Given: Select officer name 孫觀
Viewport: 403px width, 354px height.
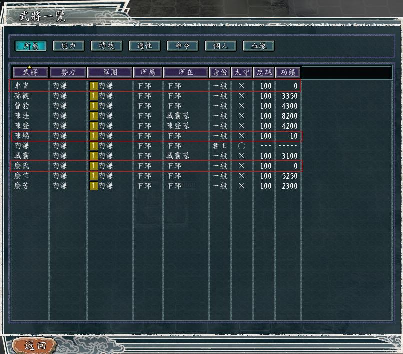Looking at the screenshot, I should 22,96.
